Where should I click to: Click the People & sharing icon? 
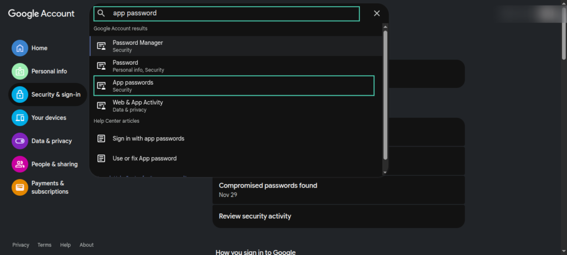pyautogui.click(x=20, y=164)
